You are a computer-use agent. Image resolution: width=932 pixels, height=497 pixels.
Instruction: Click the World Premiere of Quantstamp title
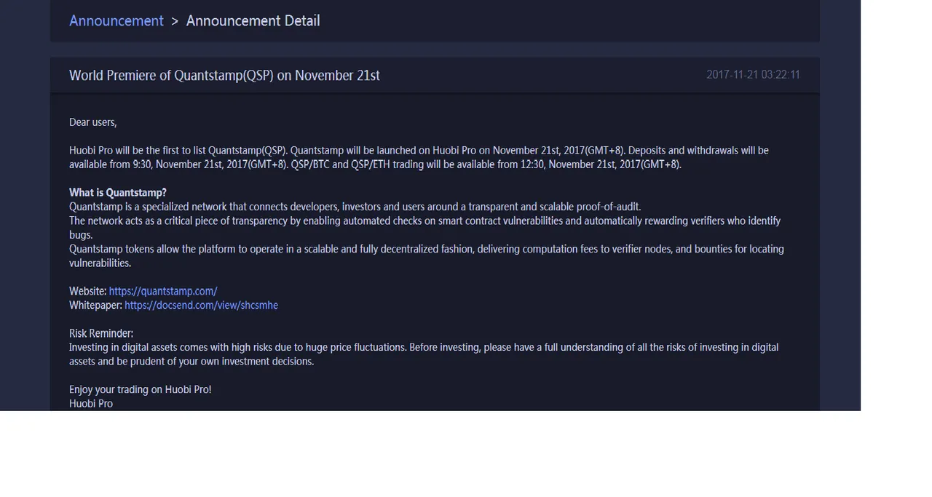[x=224, y=76]
